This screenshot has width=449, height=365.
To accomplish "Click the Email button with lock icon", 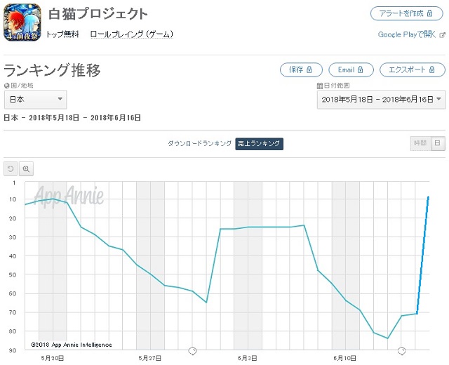I will (x=354, y=69).
